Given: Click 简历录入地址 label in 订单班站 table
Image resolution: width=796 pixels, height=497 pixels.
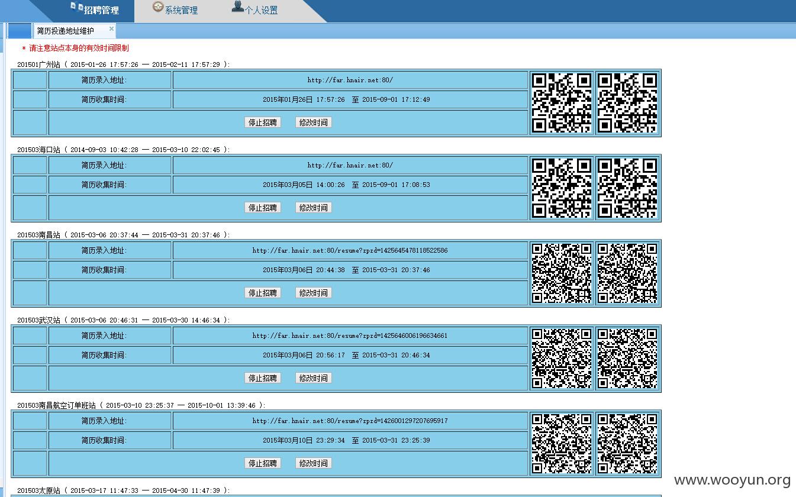Looking at the screenshot, I should [104, 421].
